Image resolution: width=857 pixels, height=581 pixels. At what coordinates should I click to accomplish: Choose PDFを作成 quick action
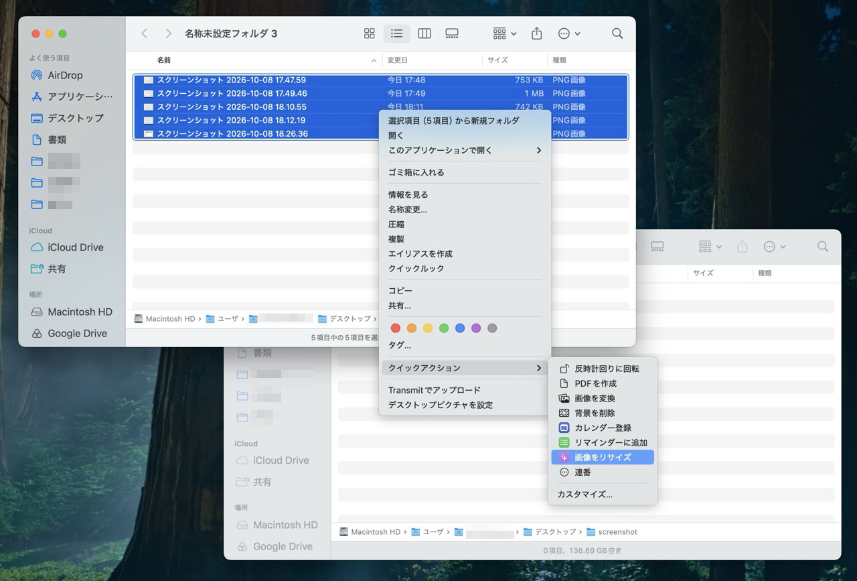pos(603,383)
